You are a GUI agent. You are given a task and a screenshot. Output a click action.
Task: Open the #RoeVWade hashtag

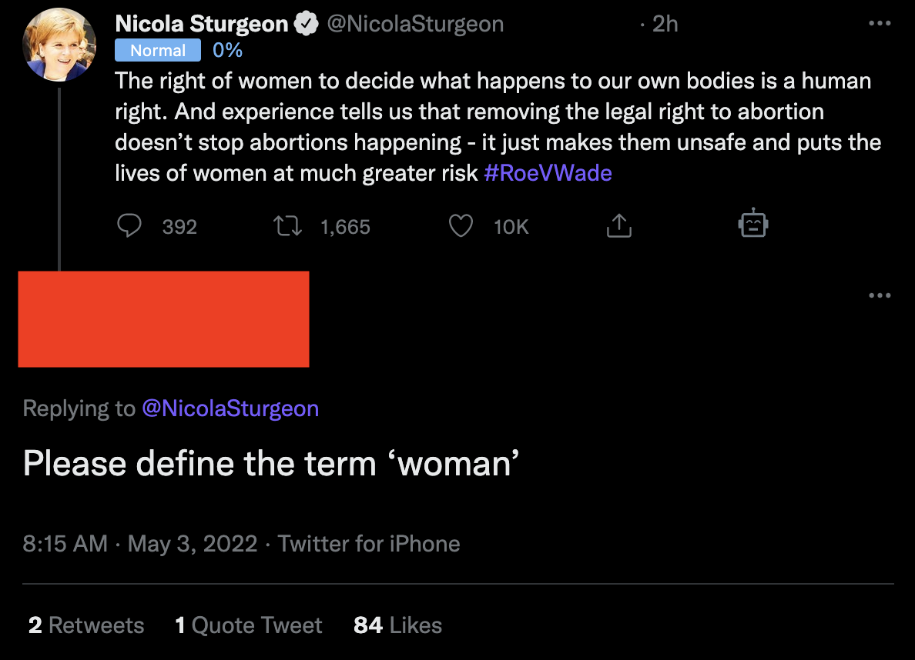click(x=548, y=173)
